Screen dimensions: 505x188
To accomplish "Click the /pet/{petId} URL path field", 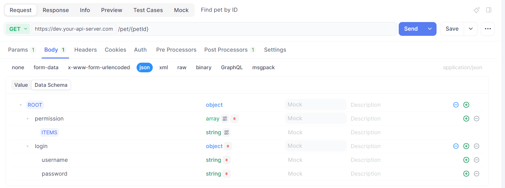I will pos(256,29).
